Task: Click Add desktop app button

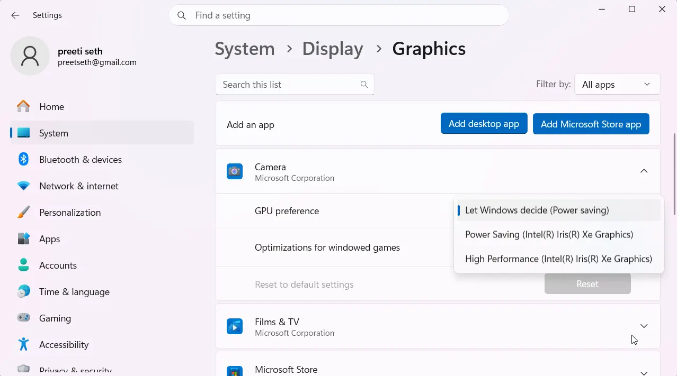Action: (x=484, y=124)
